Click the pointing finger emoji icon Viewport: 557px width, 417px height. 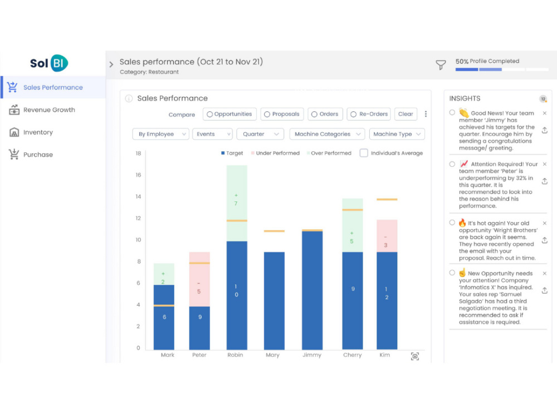(x=462, y=272)
